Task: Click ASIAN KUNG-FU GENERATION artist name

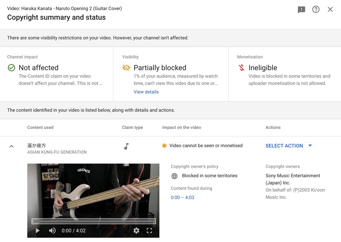Action: [57, 152]
